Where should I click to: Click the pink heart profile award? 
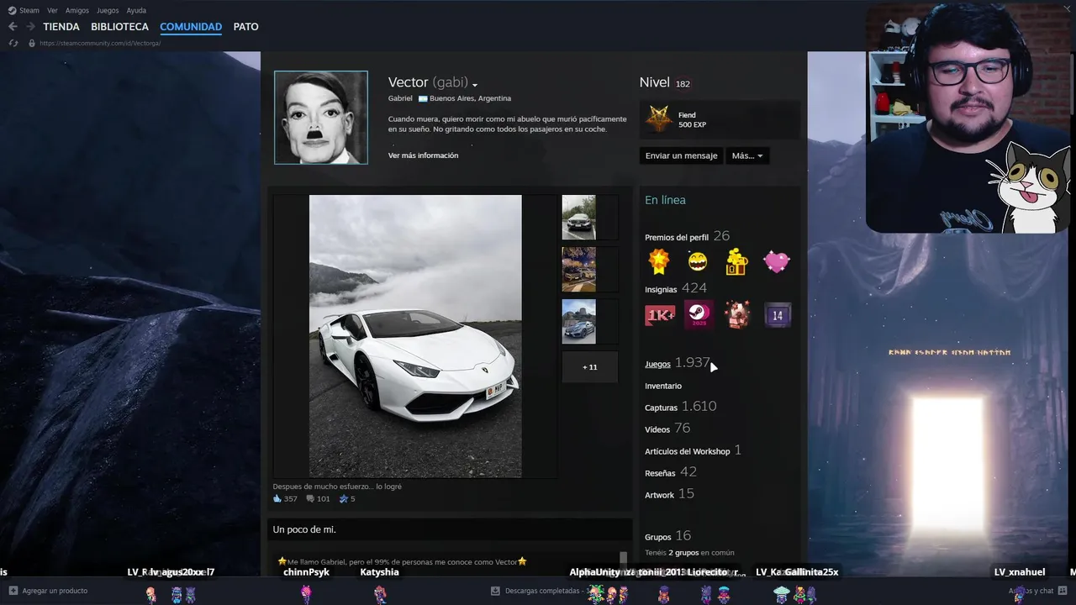tap(777, 261)
